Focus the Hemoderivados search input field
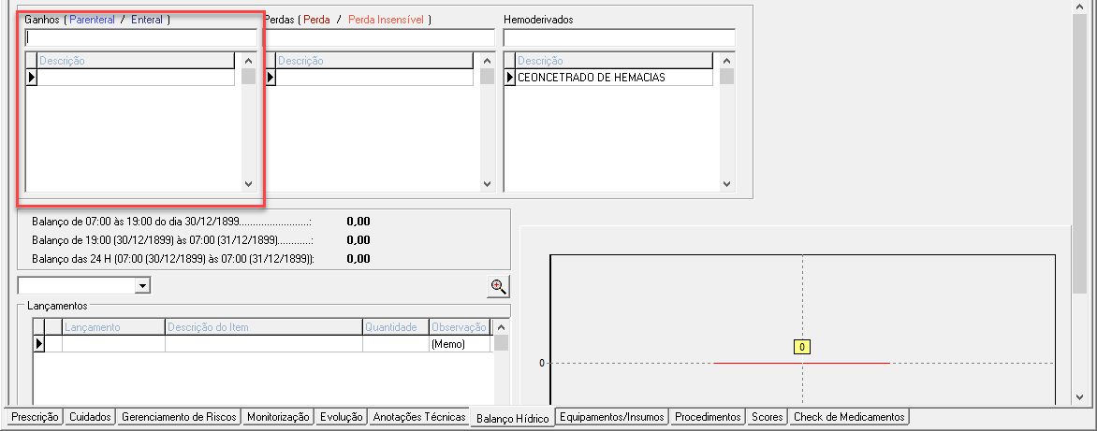Screen dimensions: 1097x431 619,37
